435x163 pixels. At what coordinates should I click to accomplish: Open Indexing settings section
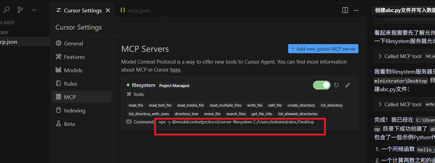tap(81, 110)
